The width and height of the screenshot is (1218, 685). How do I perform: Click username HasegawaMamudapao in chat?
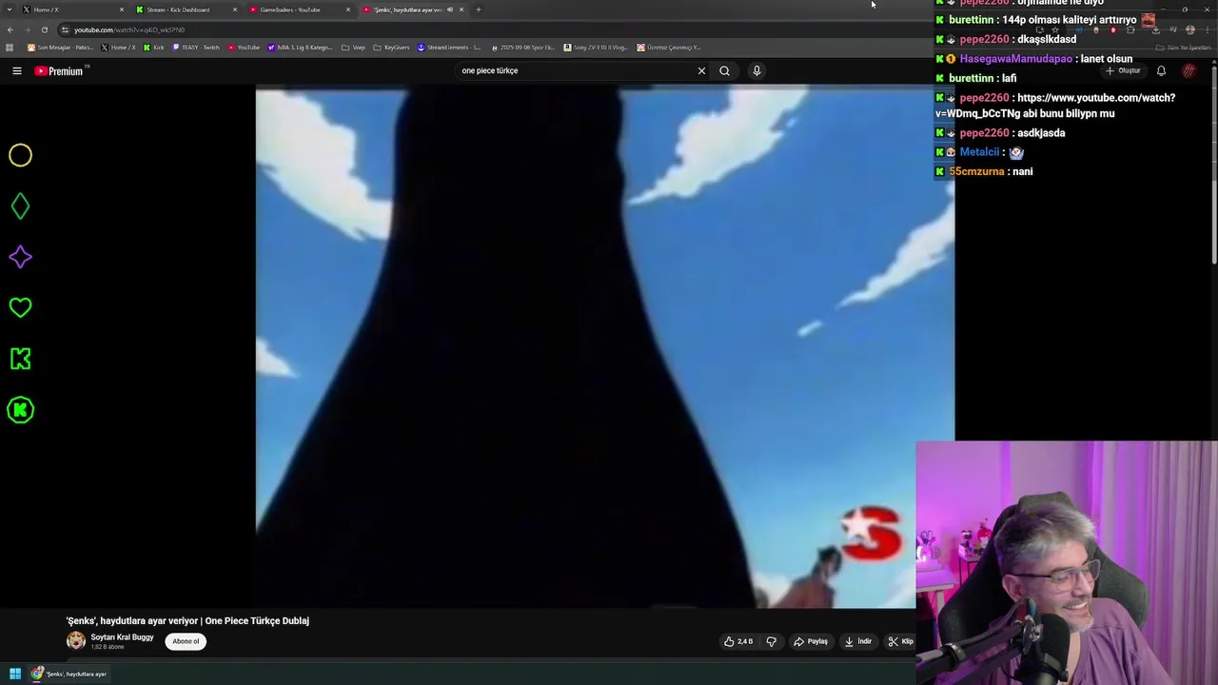(1015, 59)
